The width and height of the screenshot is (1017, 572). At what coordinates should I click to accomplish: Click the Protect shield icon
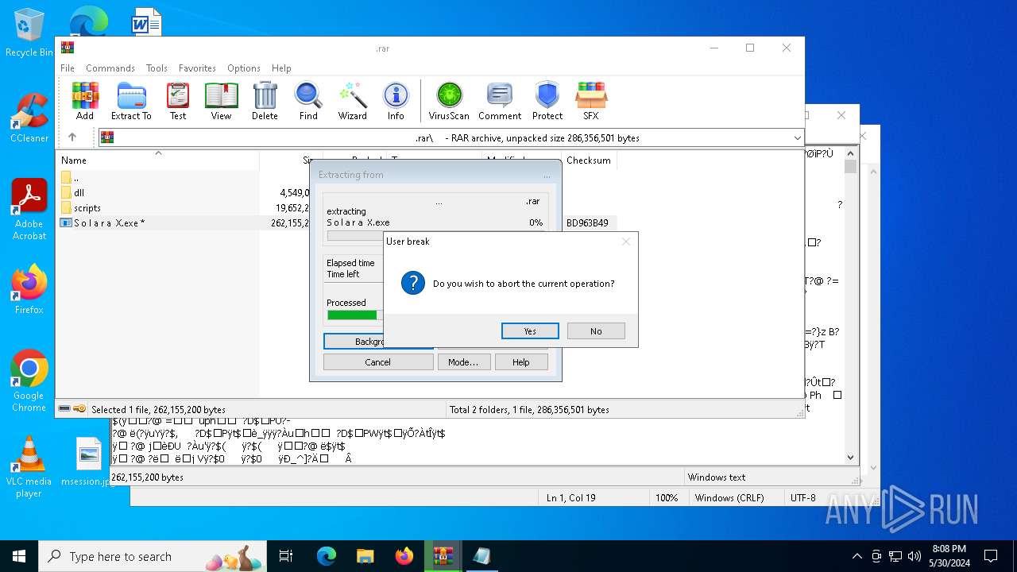[547, 101]
